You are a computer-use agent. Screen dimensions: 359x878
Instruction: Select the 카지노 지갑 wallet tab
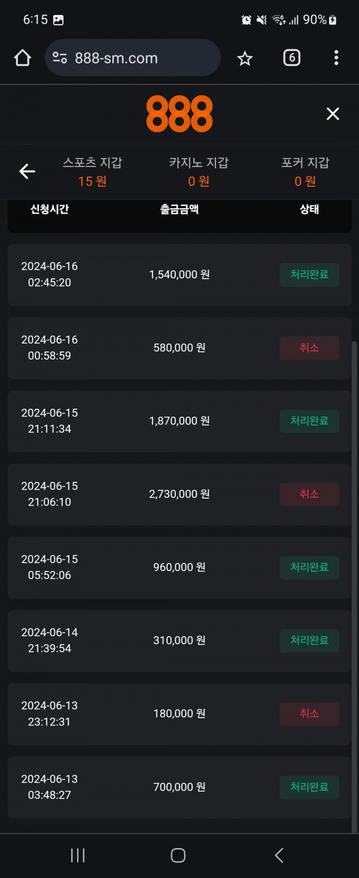coord(199,172)
